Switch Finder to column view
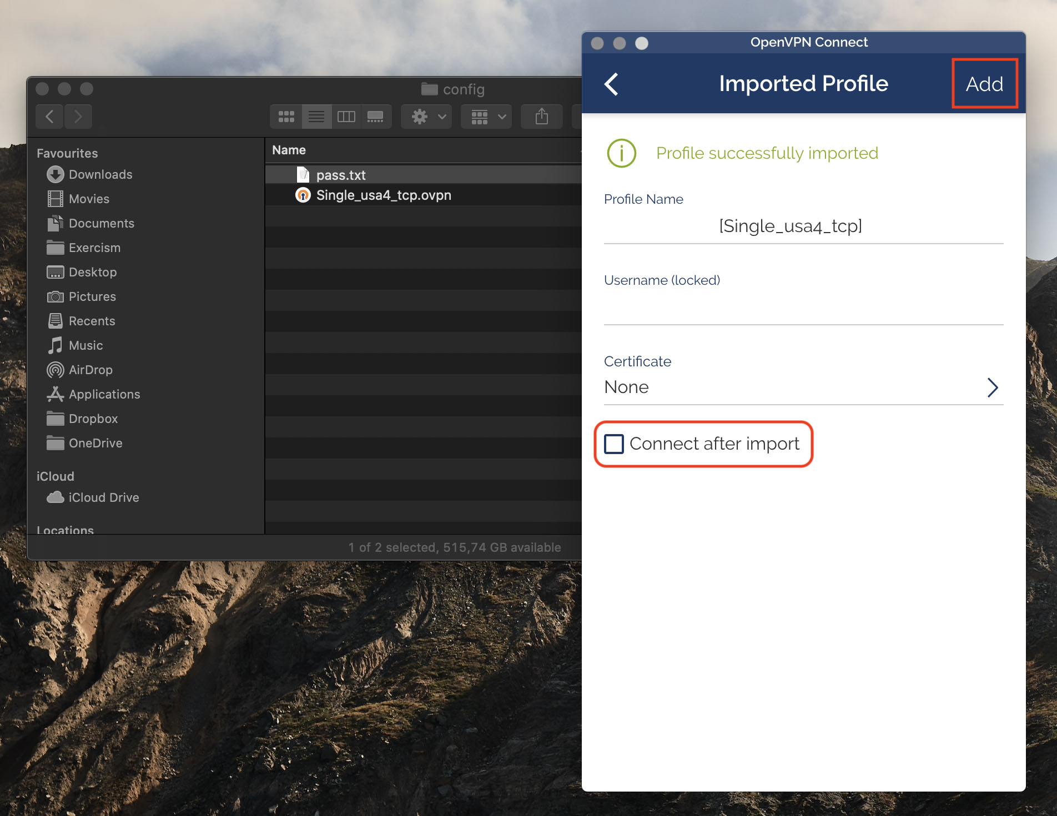This screenshot has width=1057, height=816. point(347,117)
